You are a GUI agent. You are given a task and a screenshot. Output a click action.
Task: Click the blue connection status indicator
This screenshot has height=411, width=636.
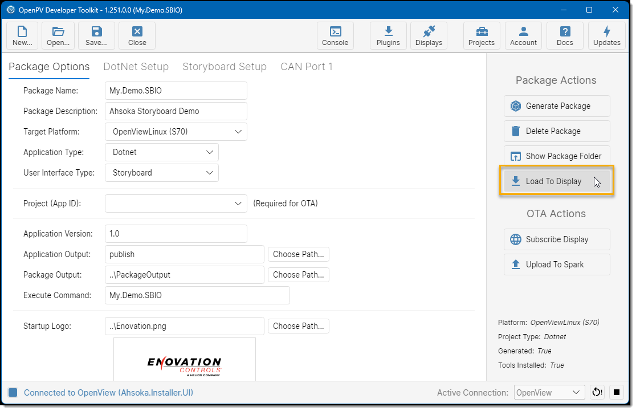[x=13, y=392]
